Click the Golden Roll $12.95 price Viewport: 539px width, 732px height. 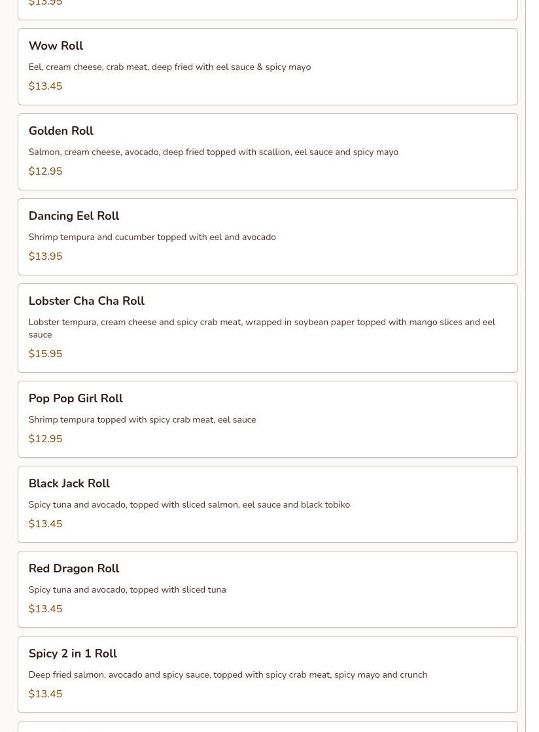[45, 171]
